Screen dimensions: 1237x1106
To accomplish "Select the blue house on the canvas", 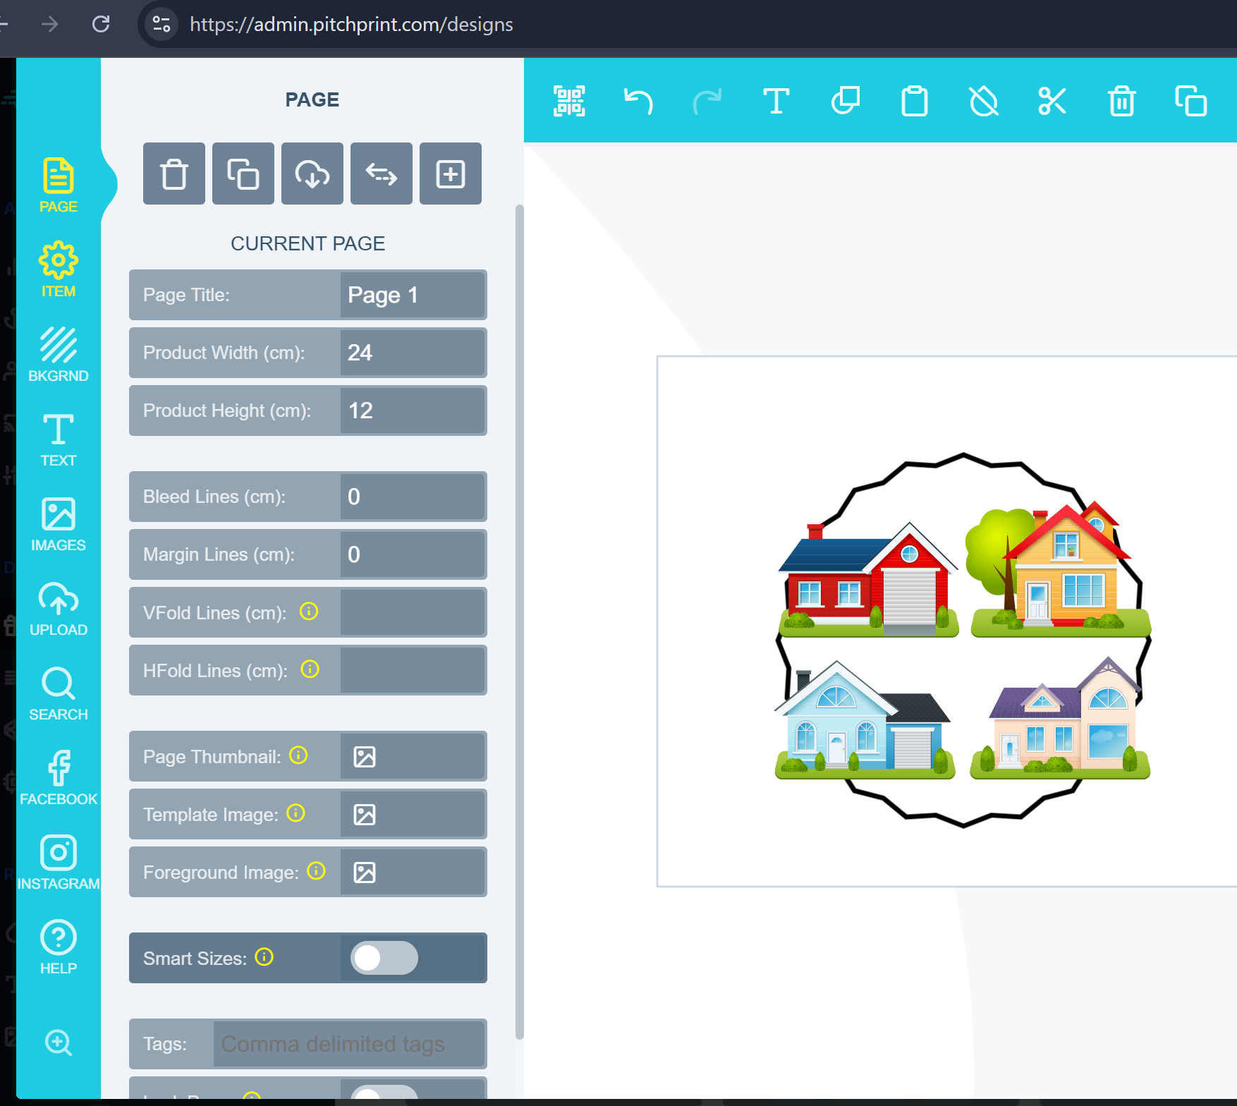I will click(865, 719).
